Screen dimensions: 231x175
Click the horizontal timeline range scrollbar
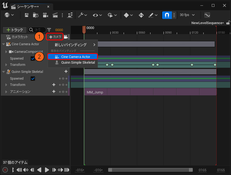[150, 170]
